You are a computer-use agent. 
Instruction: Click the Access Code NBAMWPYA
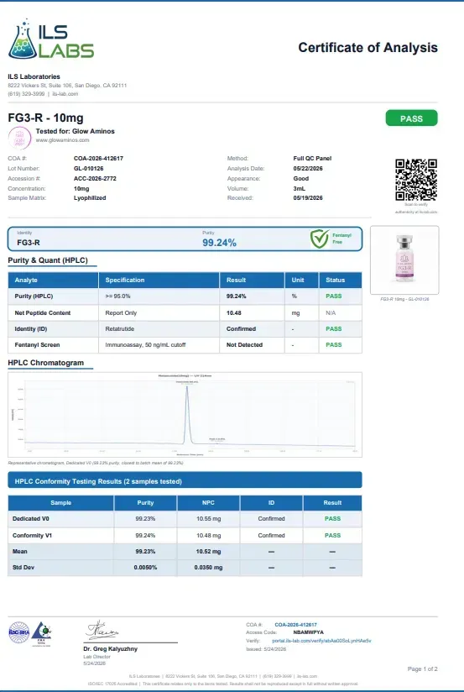click(308, 632)
